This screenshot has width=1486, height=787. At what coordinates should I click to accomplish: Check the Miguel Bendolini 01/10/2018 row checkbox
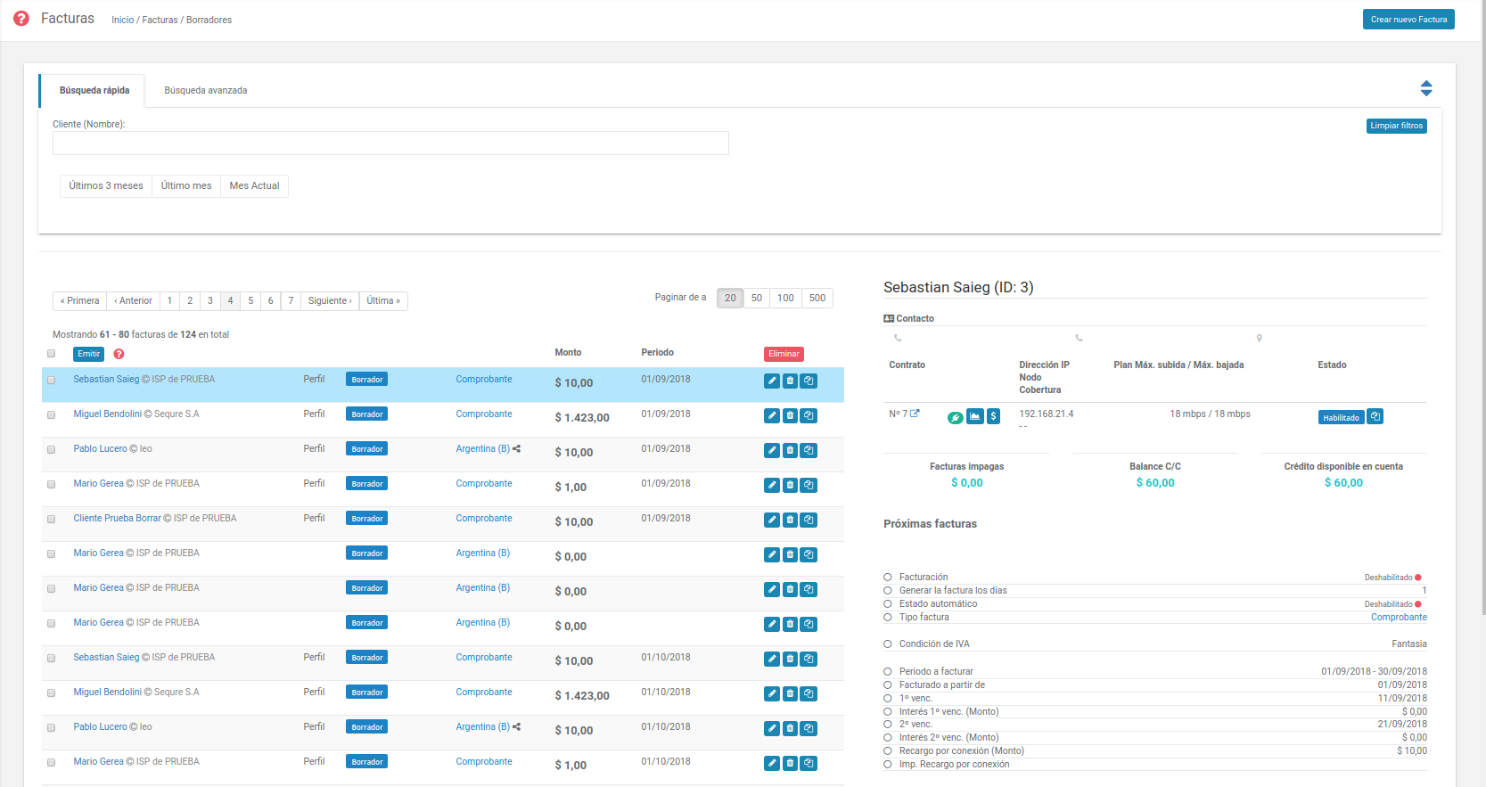(51, 693)
